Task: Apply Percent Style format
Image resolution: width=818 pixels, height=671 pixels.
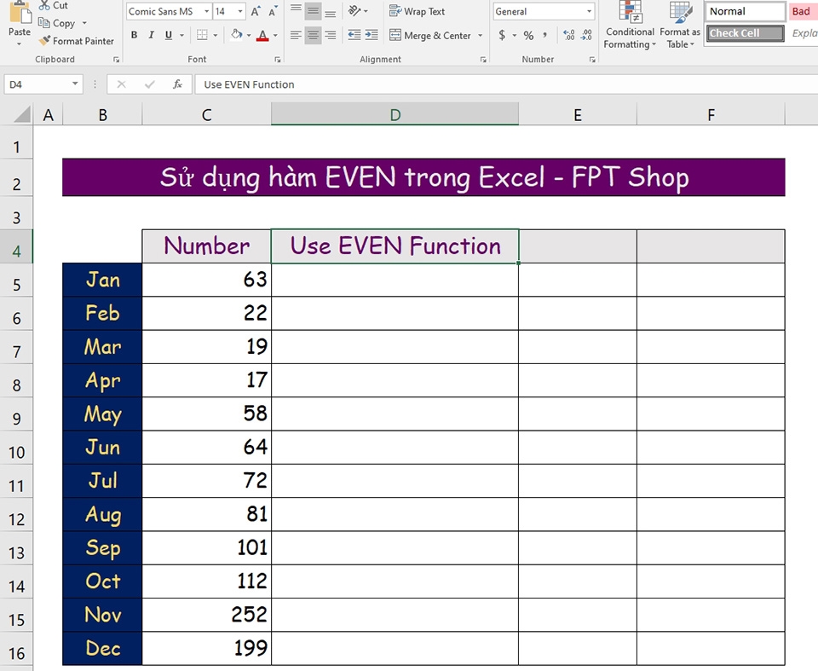Action: click(x=528, y=35)
